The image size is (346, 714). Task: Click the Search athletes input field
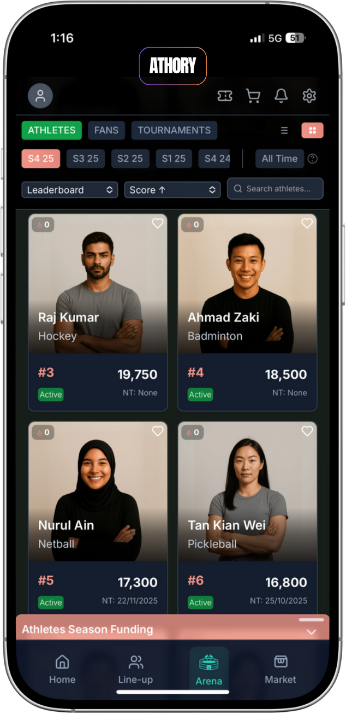[275, 189]
